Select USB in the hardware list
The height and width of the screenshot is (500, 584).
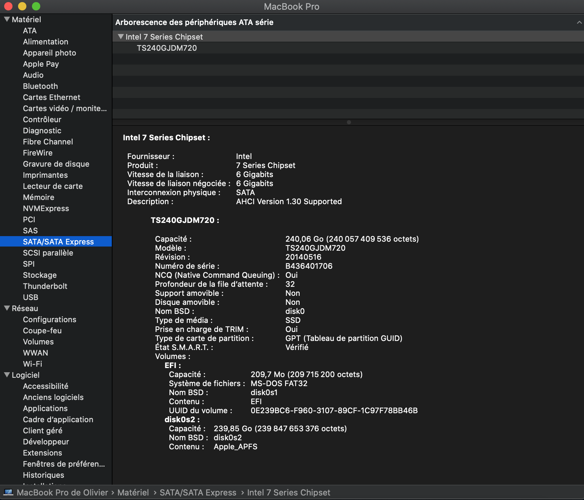[31, 297]
